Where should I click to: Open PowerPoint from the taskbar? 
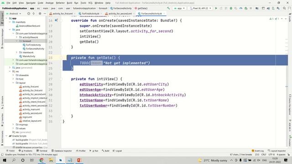tap(79, 160)
